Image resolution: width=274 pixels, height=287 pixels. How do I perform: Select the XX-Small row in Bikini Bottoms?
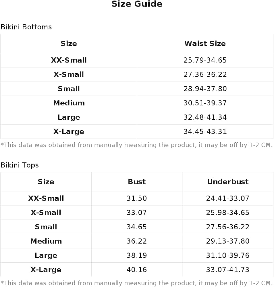tap(137, 60)
